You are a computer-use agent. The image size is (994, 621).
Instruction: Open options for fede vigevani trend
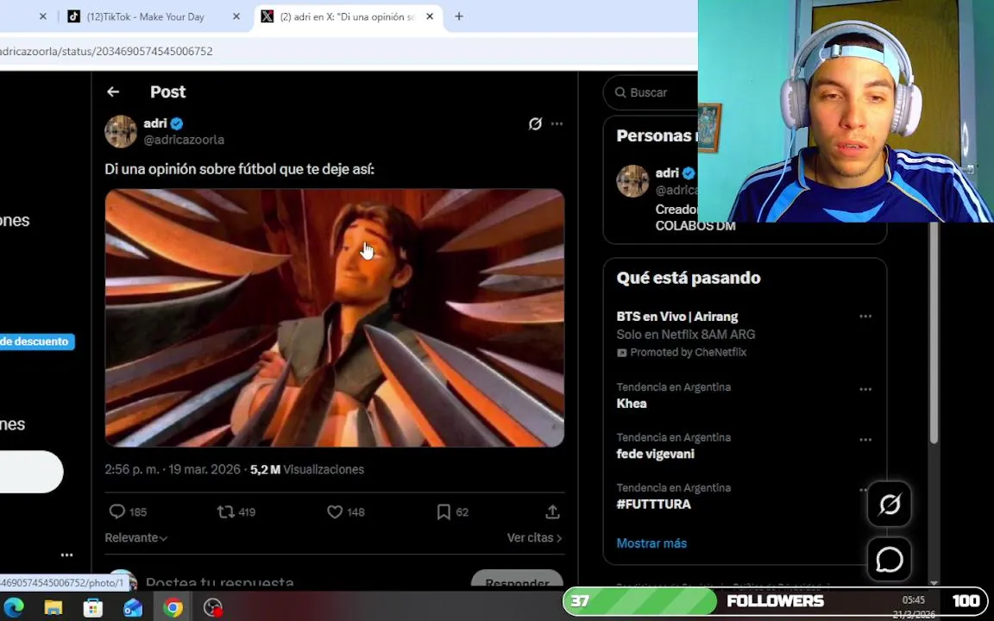(x=865, y=439)
